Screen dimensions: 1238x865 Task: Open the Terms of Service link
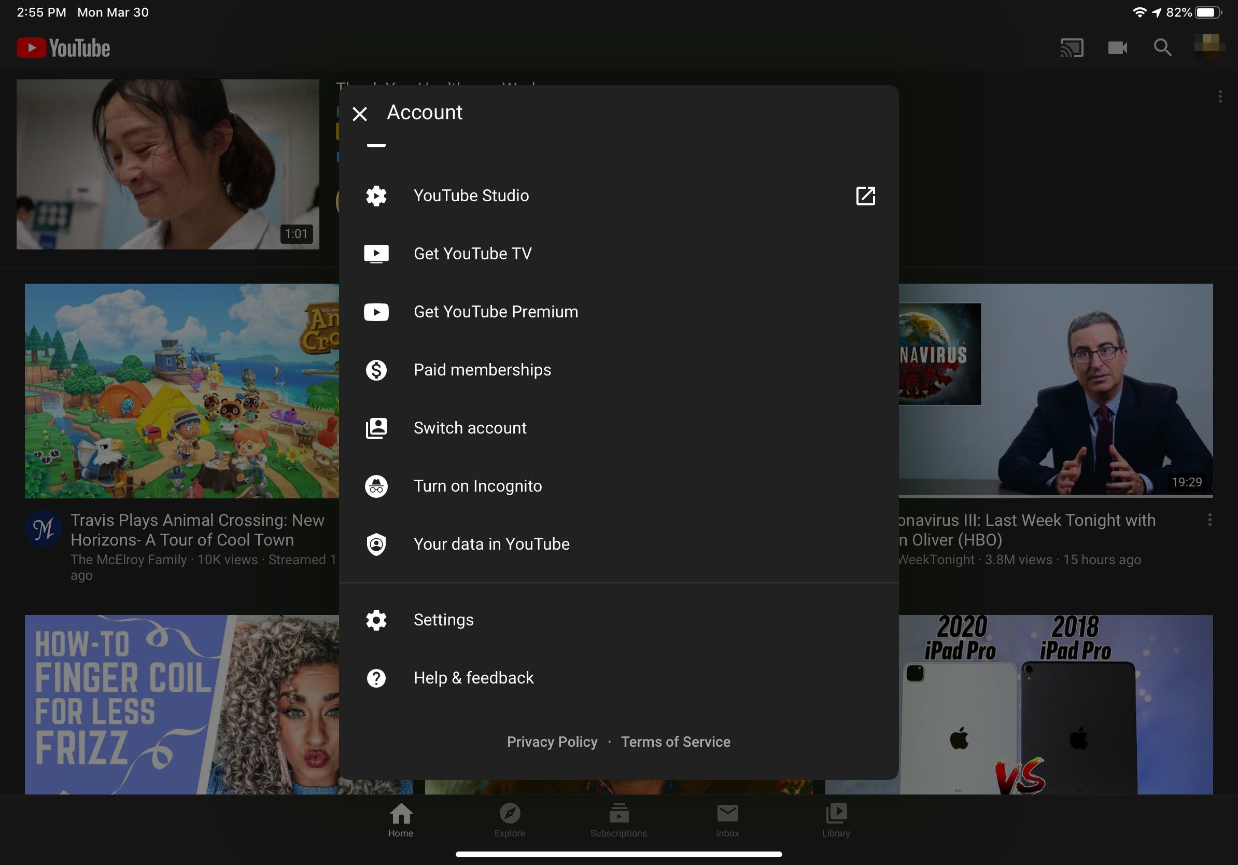pyautogui.click(x=676, y=742)
